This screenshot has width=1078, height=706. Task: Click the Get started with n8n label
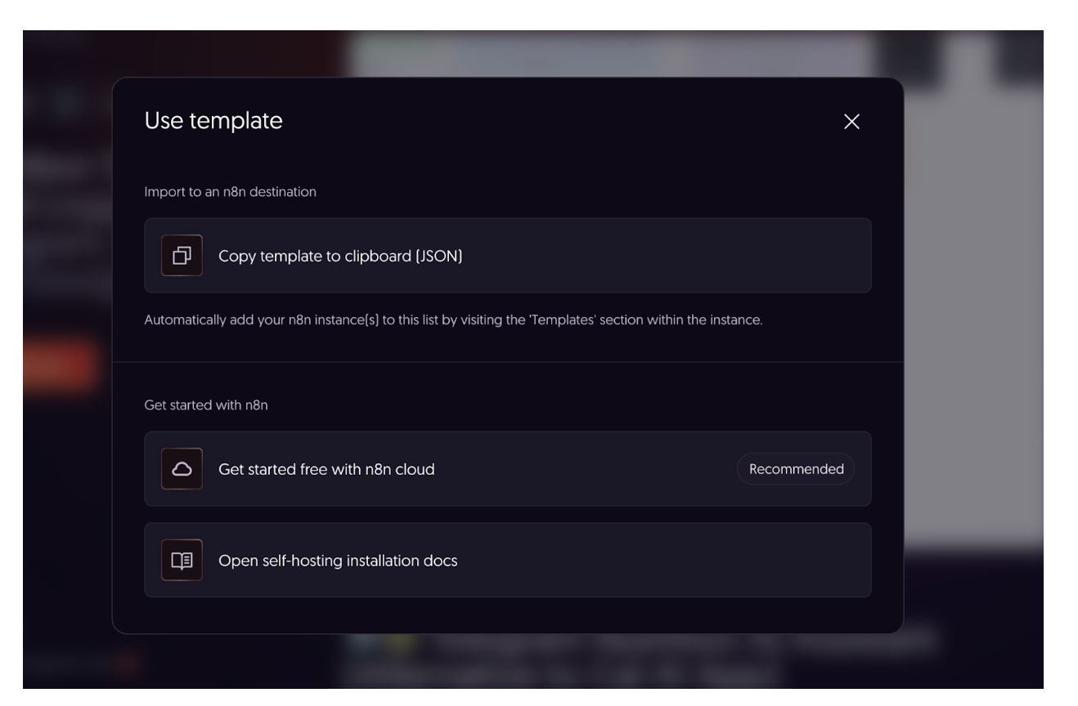(x=206, y=405)
